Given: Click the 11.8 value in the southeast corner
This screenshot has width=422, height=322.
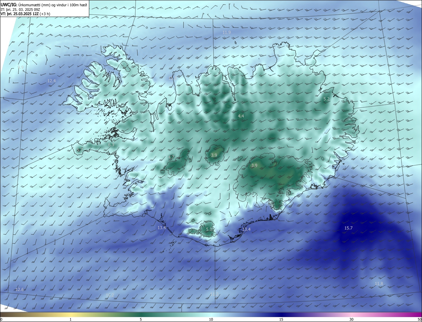Looking at the screenshot, I should click(379, 283).
